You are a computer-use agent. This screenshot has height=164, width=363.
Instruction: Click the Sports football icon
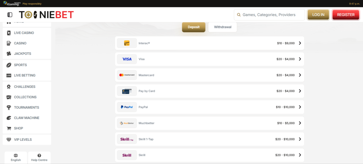[9, 65]
